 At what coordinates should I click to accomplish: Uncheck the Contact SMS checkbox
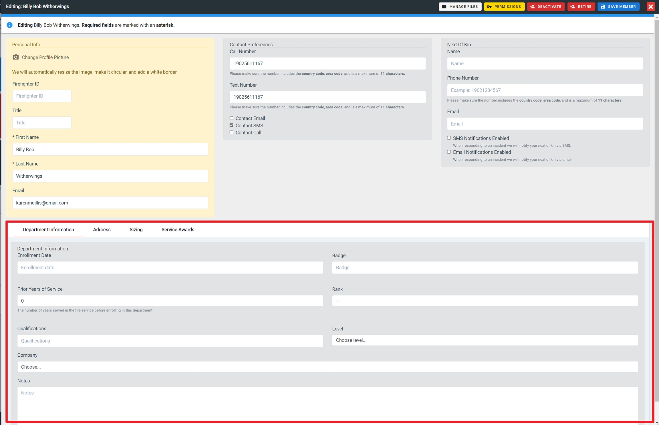231,125
